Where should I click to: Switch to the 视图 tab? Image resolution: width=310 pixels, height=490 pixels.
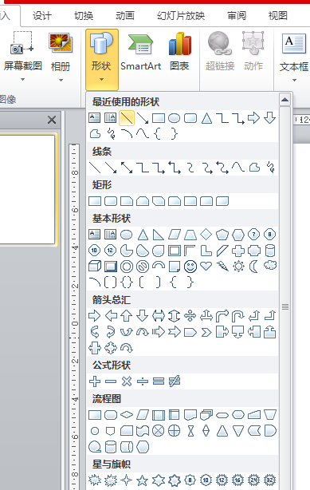pyautogui.click(x=278, y=15)
